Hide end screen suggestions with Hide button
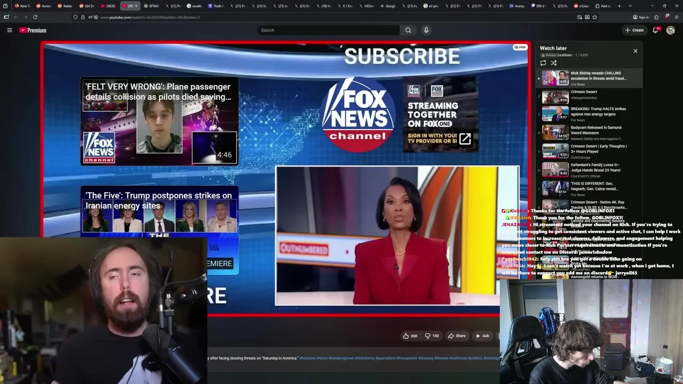The width and height of the screenshot is (683, 384). click(x=520, y=47)
